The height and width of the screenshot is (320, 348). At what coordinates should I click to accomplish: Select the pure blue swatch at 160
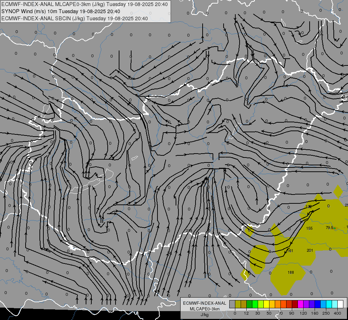[317, 304]
